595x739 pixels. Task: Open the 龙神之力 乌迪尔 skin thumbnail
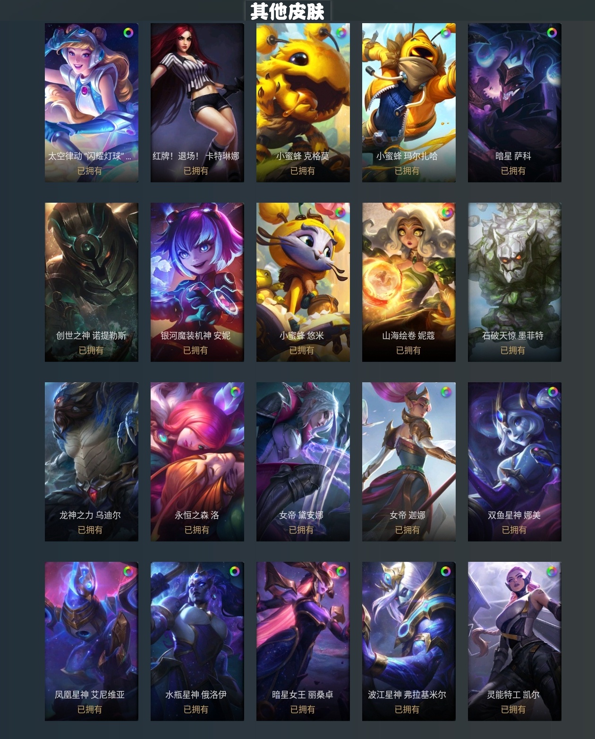point(92,462)
